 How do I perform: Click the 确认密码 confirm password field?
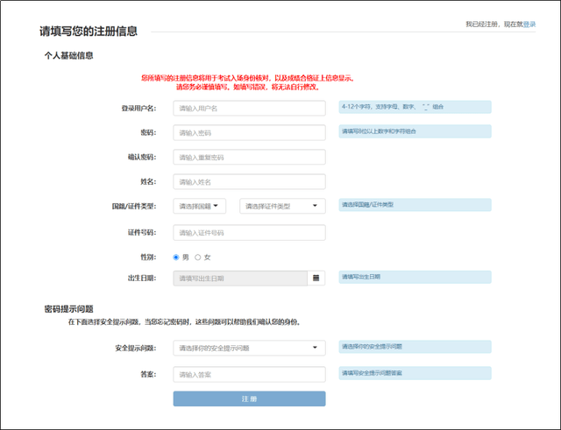(x=249, y=158)
